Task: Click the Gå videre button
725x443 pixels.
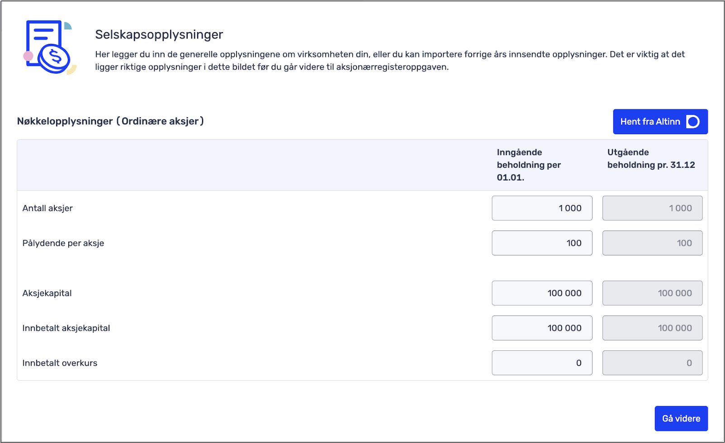Action: 681,419
